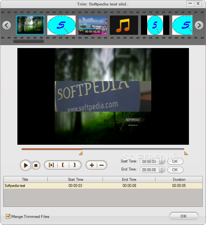Screen dimensions: 206x225
Task: Click the end trim marker triangle
Action: click(186, 153)
